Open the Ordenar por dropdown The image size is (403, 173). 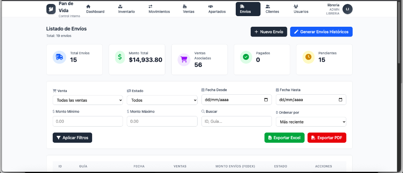(x=311, y=122)
